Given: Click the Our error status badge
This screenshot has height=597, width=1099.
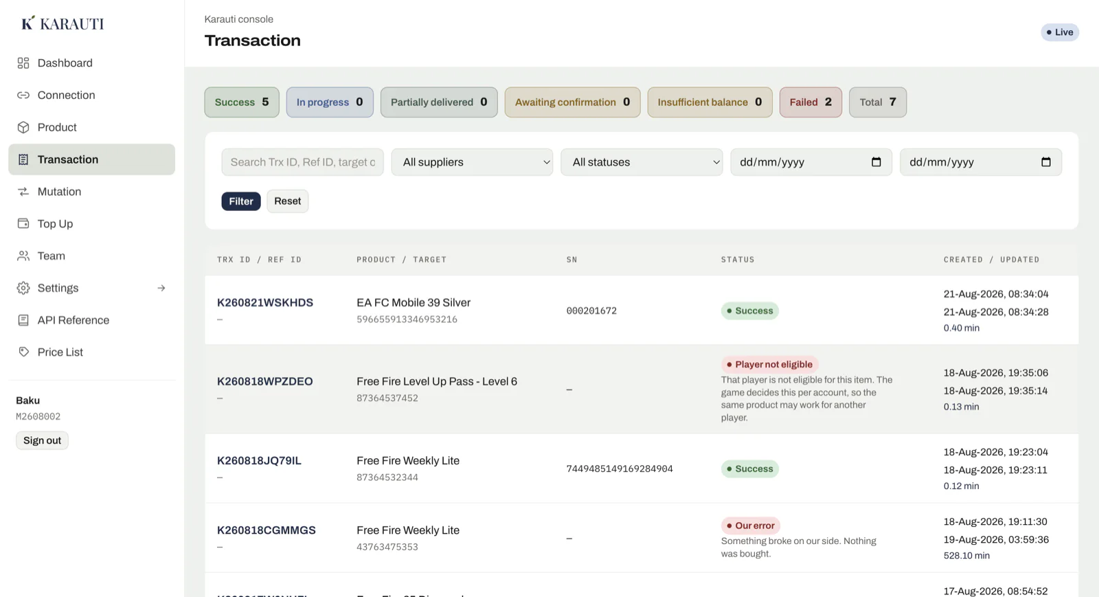Looking at the screenshot, I should (x=750, y=526).
